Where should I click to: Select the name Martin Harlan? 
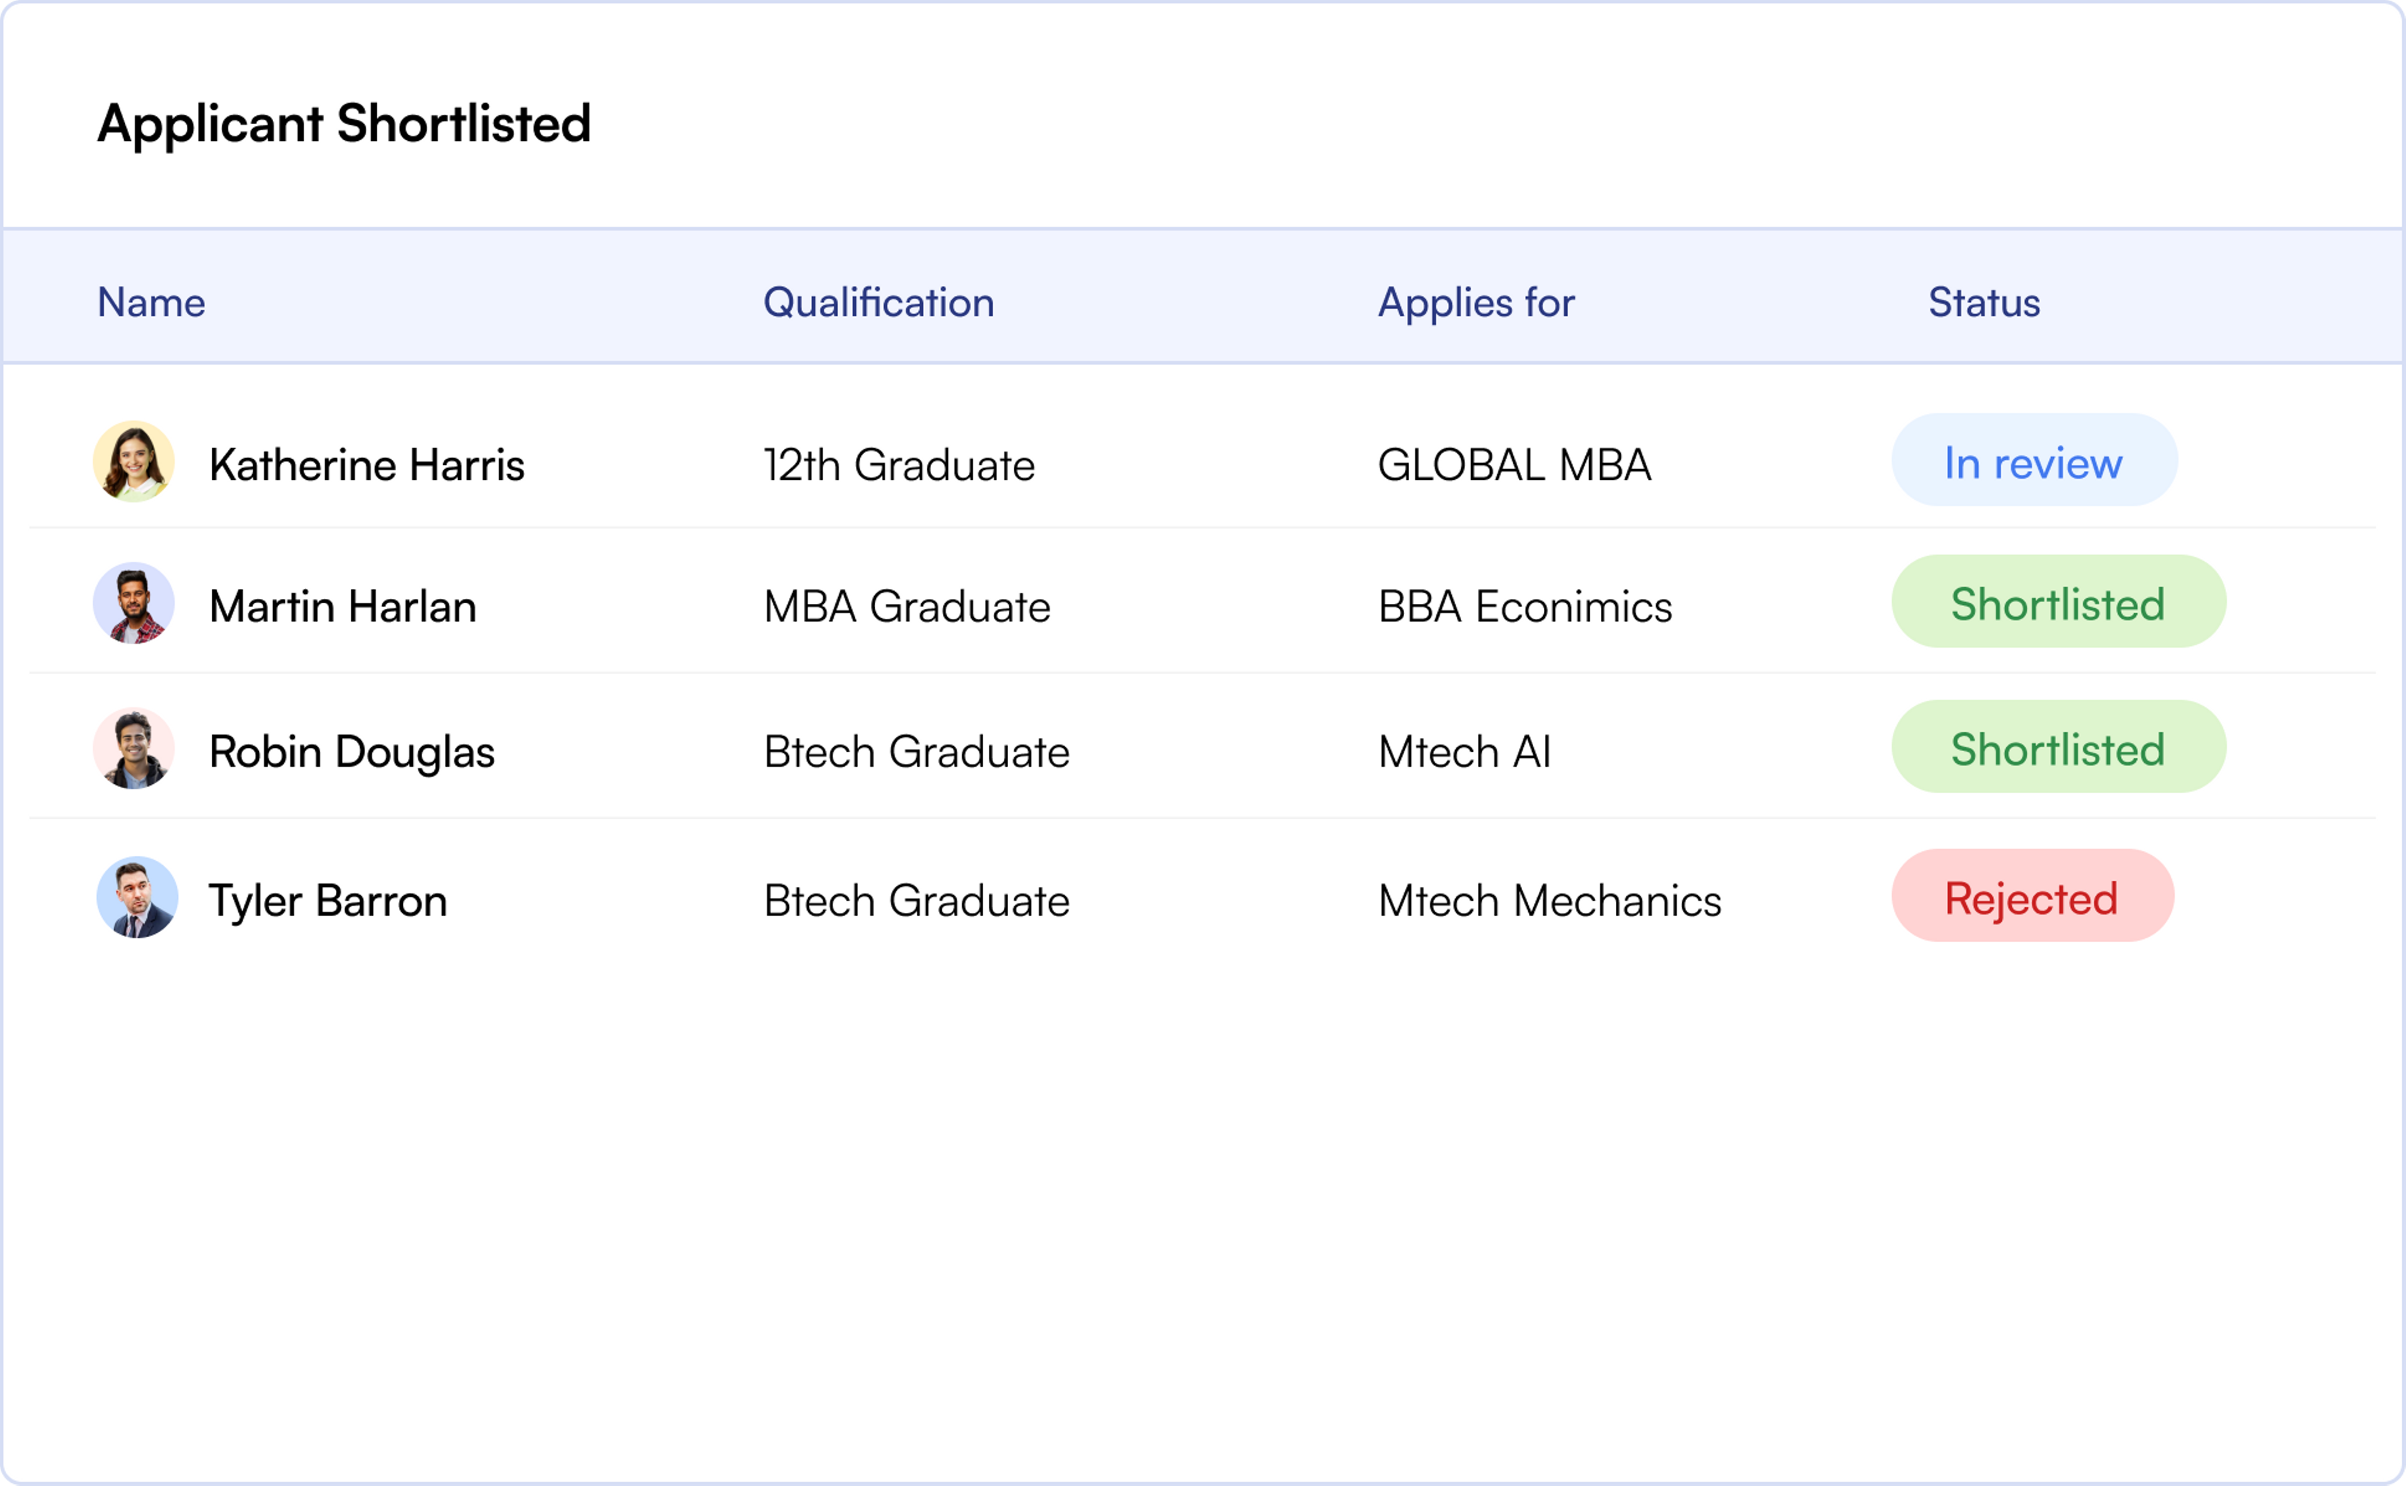(x=343, y=606)
